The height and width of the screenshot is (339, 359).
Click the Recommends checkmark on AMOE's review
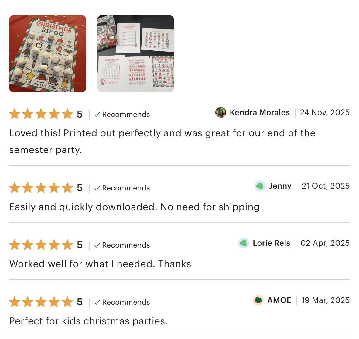click(97, 302)
